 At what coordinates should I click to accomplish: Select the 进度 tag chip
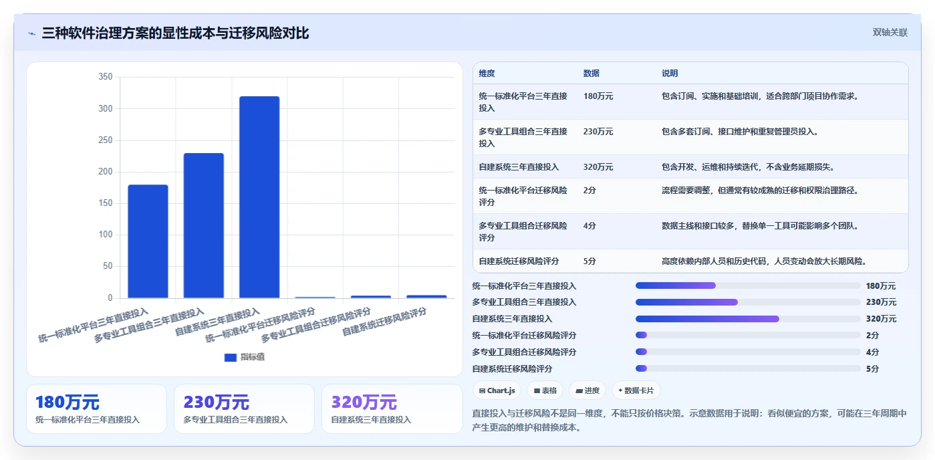click(587, 390)
